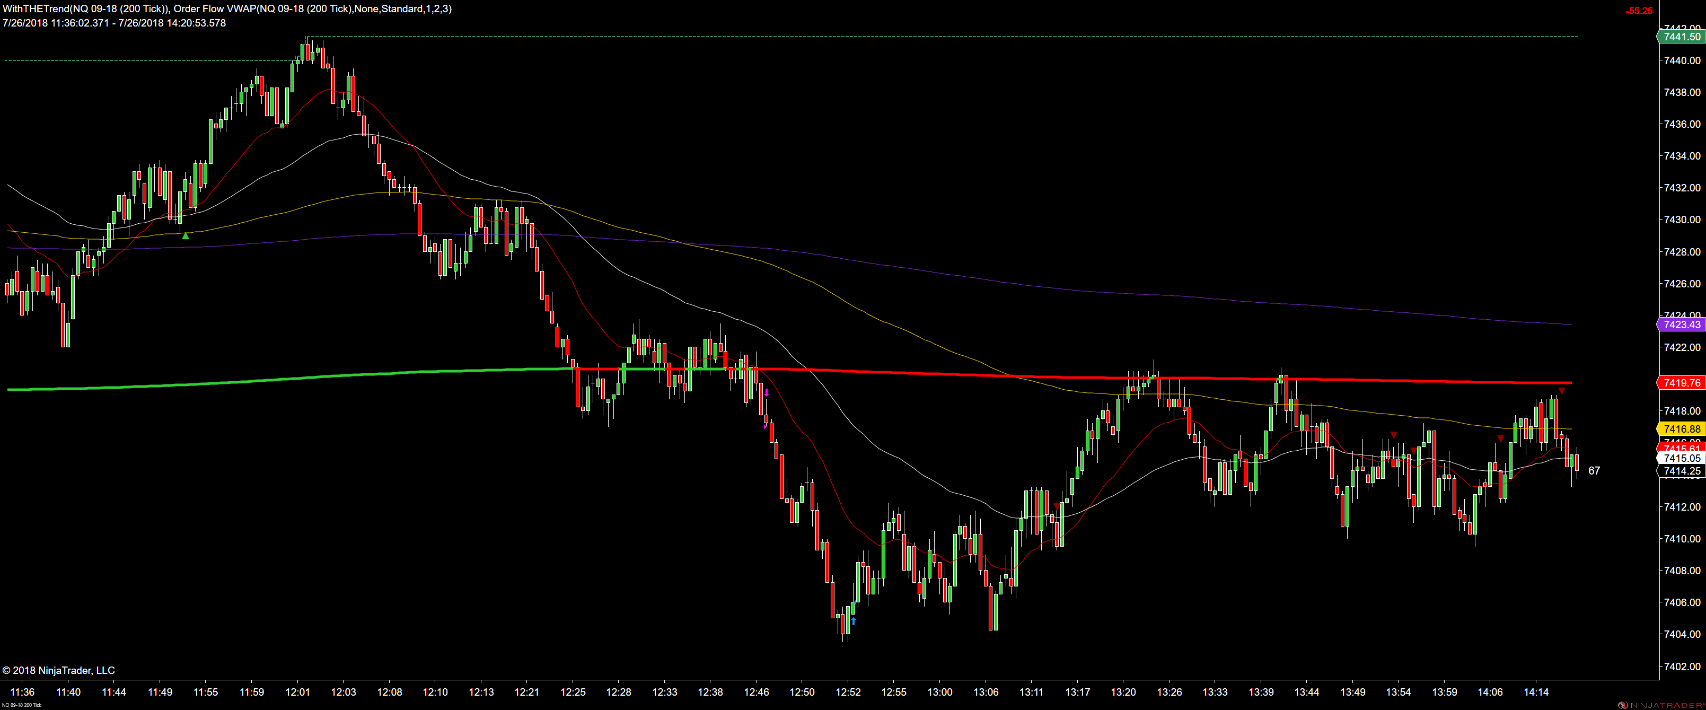
Task: Click the 13:39 time axis label
Action: (1261, 692)
